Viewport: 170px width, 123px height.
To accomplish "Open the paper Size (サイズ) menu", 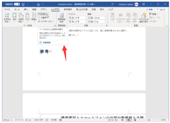I will [x=27, y=17].
